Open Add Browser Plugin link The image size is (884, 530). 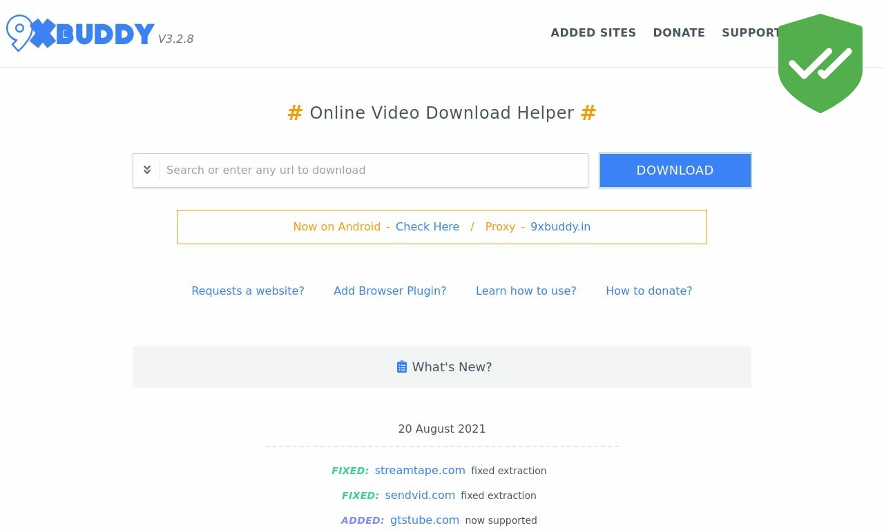(x=390, y=291)
